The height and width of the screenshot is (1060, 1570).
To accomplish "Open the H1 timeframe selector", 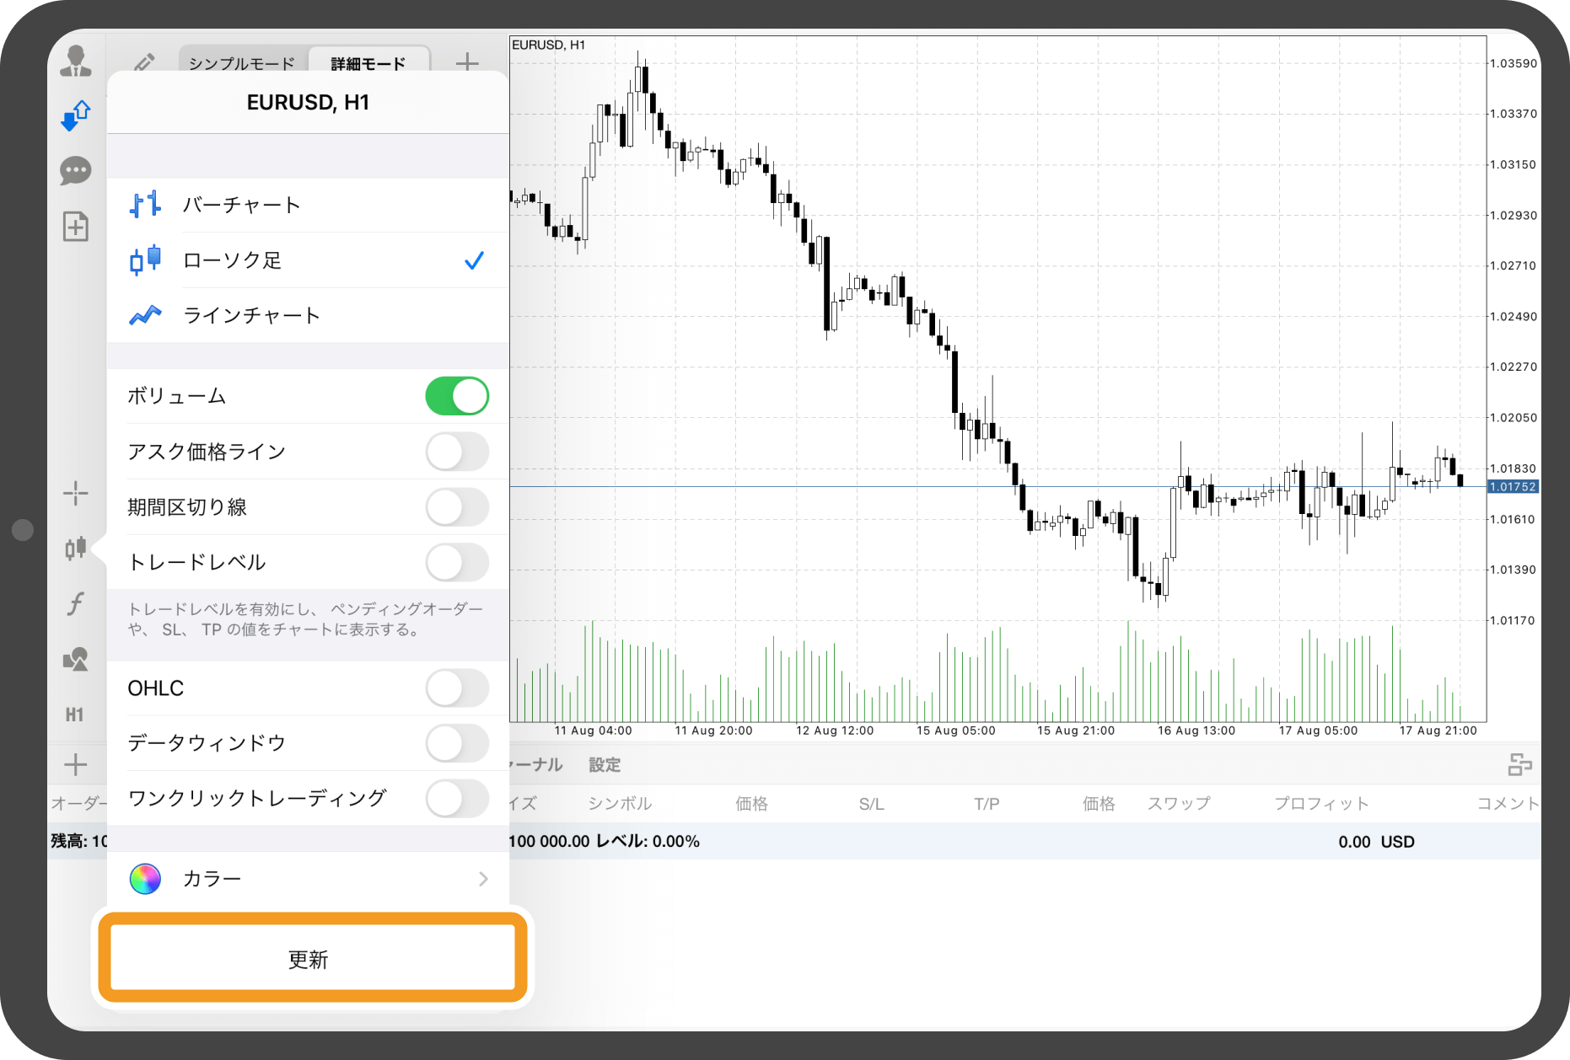I will pyautogui.click(x=75, y=715).
